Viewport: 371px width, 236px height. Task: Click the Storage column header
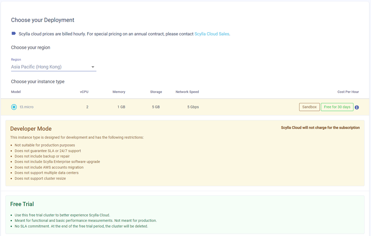pyautogui.click(x=156, y=92)
